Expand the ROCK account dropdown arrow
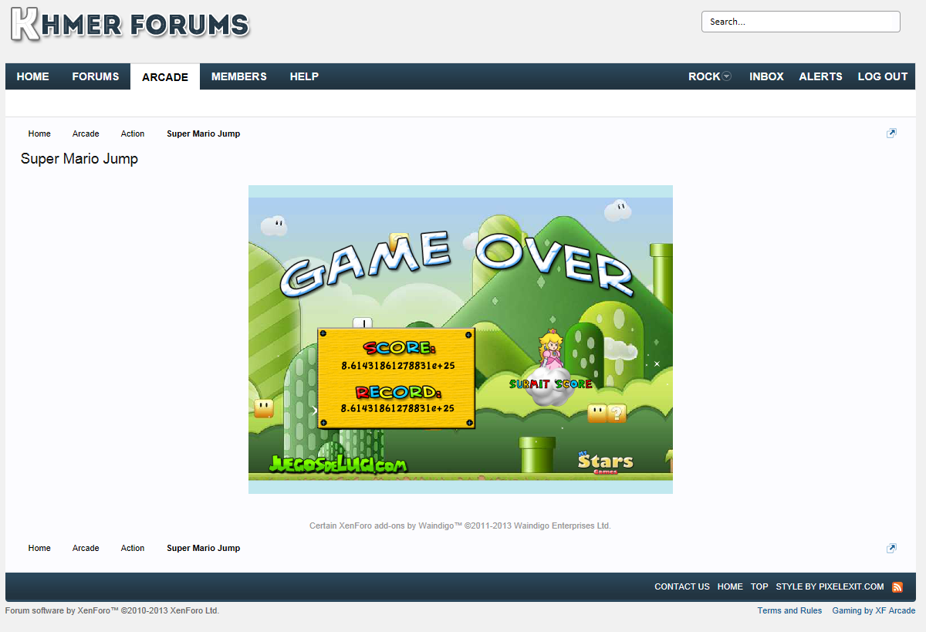 pyautogui.click(x=726, y=76)
